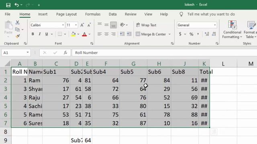257x144 pixels.
Task: Open the Page Layout tab
Action: (x=66, y=14)
